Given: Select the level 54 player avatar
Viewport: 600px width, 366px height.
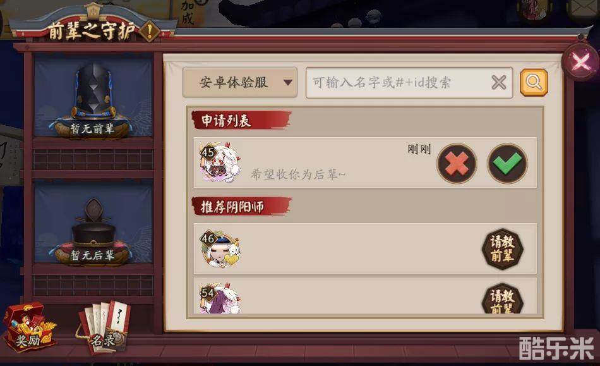Looking at the screenshot, I should pos(220,298).
